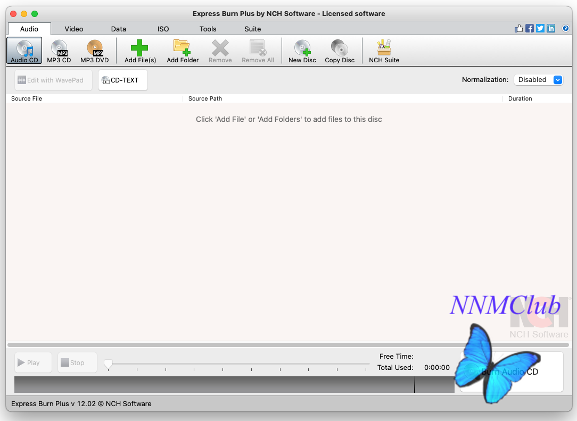Click the Express Burn Plus v 12.02 status text
Image resolution: width=577 pixels, height=421 pixels.
tap(81, 404)
